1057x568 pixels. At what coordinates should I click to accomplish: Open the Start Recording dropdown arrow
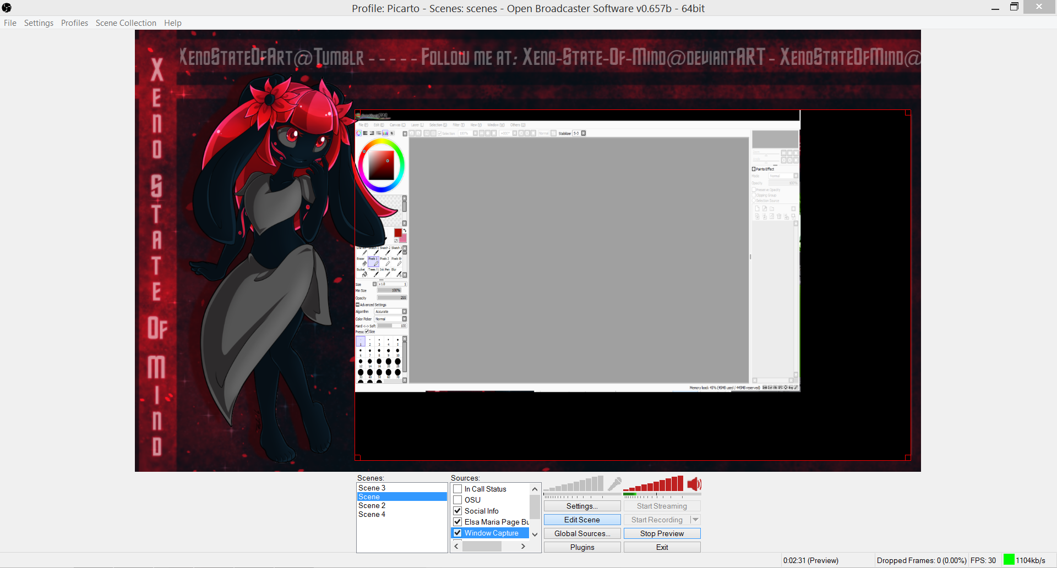tap(696, 520)
